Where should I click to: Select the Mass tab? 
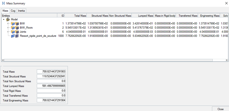tap(5, 11)
